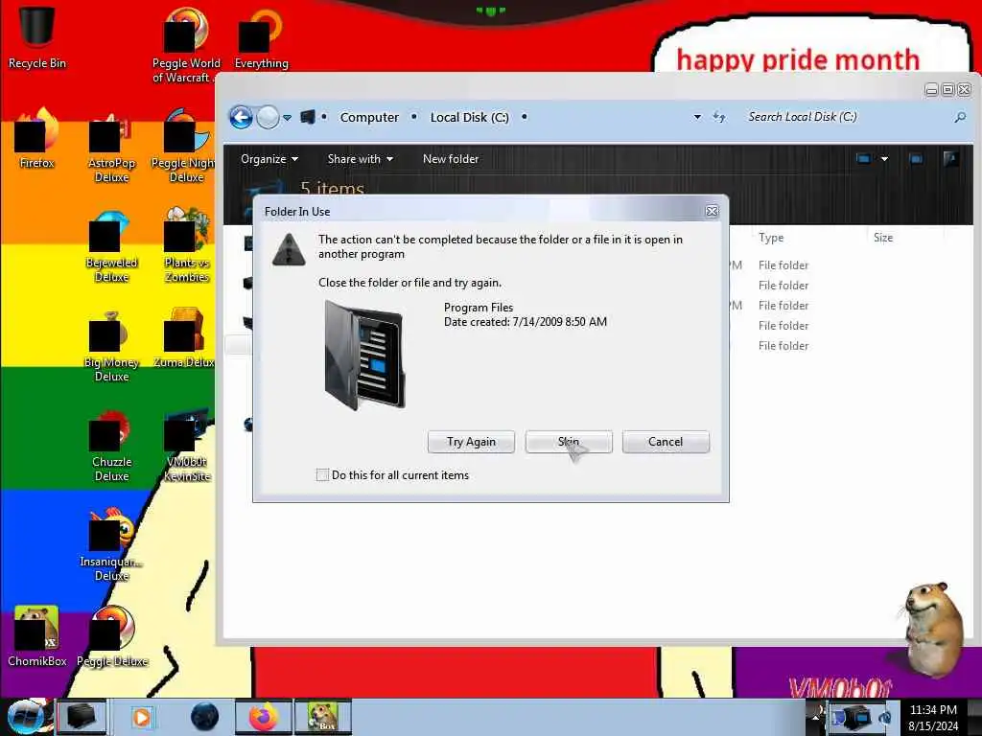Select Bejeweled Deluxe desktop icon
The image size is (982, 736).
[111, 247]
